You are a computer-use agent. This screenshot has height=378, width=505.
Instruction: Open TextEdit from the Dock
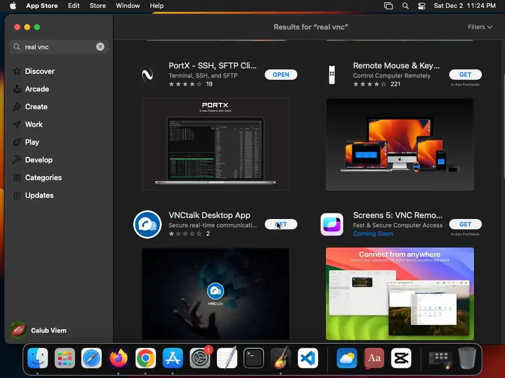[x=227, y=358]
